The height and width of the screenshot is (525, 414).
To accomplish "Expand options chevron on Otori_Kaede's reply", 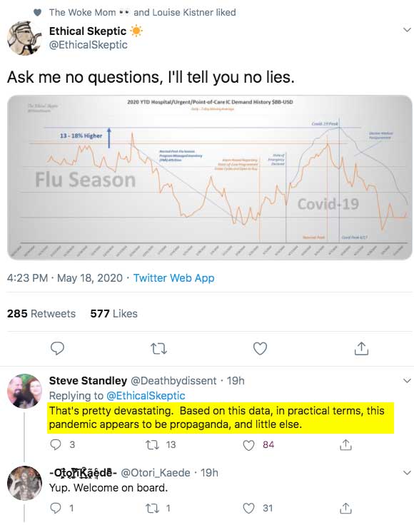I will [x=407, y=473].
